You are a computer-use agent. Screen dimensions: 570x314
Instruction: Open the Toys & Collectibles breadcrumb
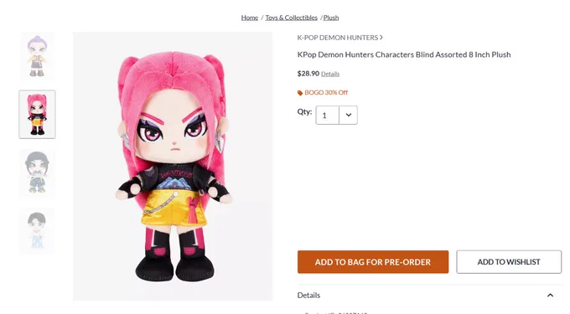point(291,18)
